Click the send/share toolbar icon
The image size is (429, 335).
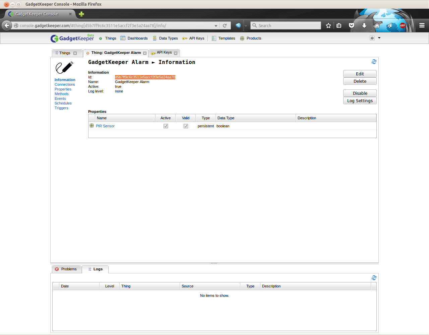pyautogui.click(x=389, y=25)
